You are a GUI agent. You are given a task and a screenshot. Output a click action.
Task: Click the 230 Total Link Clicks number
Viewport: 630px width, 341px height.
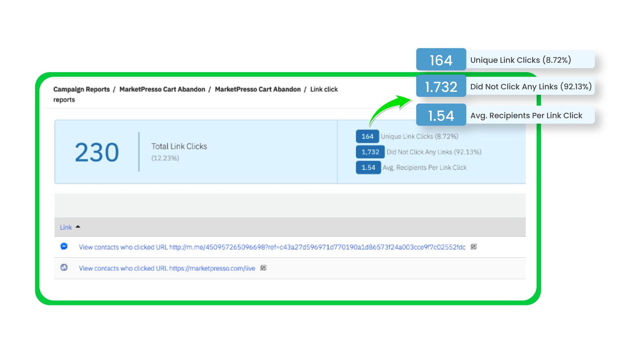97,152
